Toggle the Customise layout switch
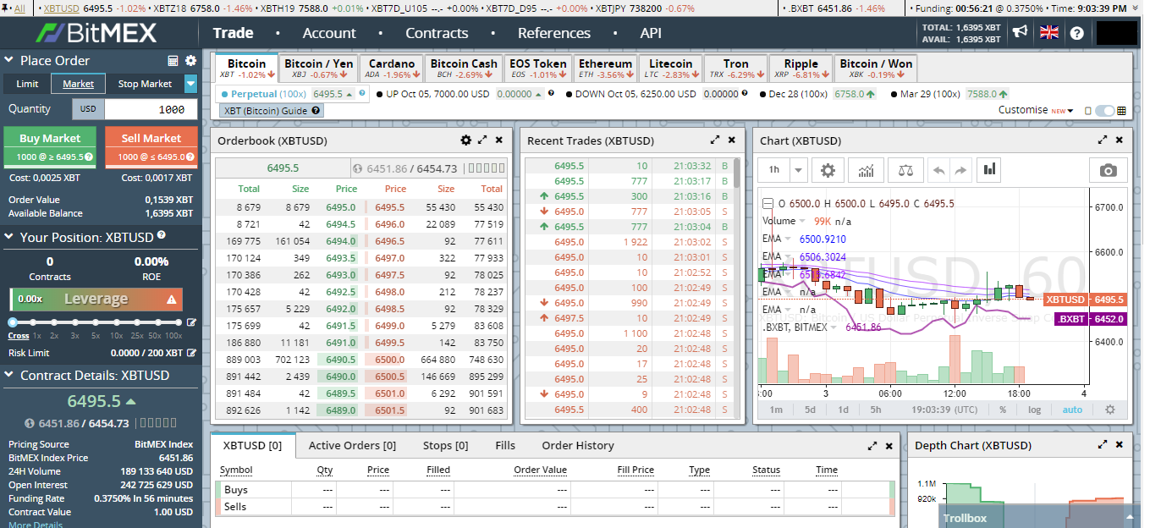1161x528 pixels. 1104,111
